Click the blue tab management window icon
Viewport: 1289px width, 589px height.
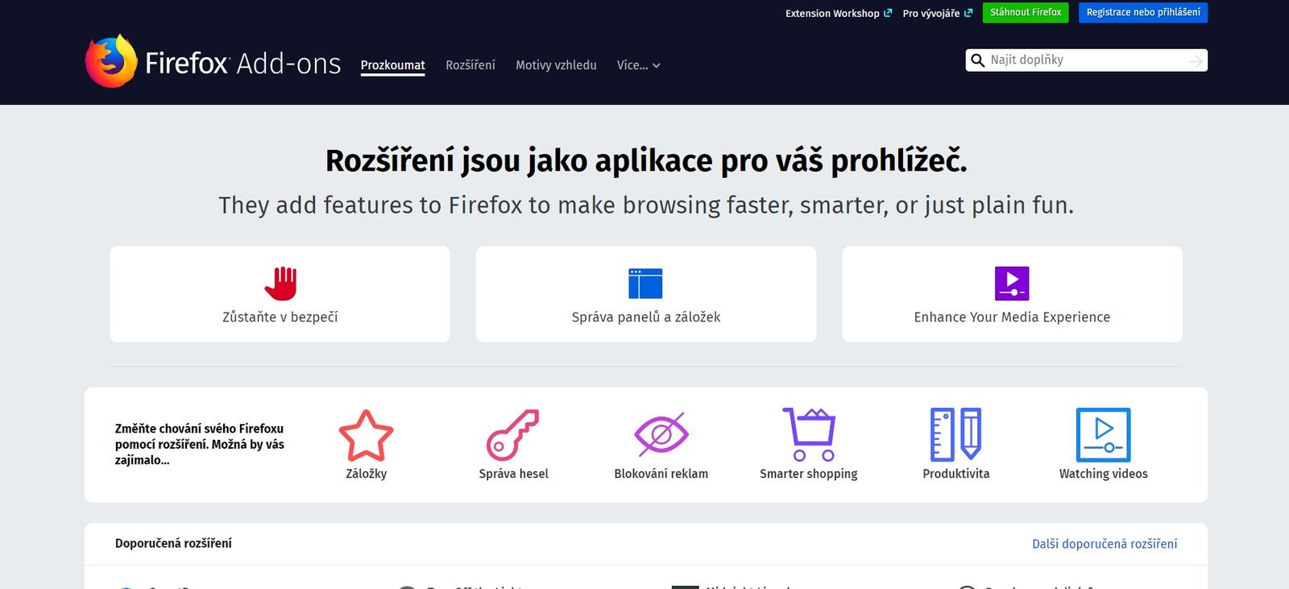click(645, 284)
